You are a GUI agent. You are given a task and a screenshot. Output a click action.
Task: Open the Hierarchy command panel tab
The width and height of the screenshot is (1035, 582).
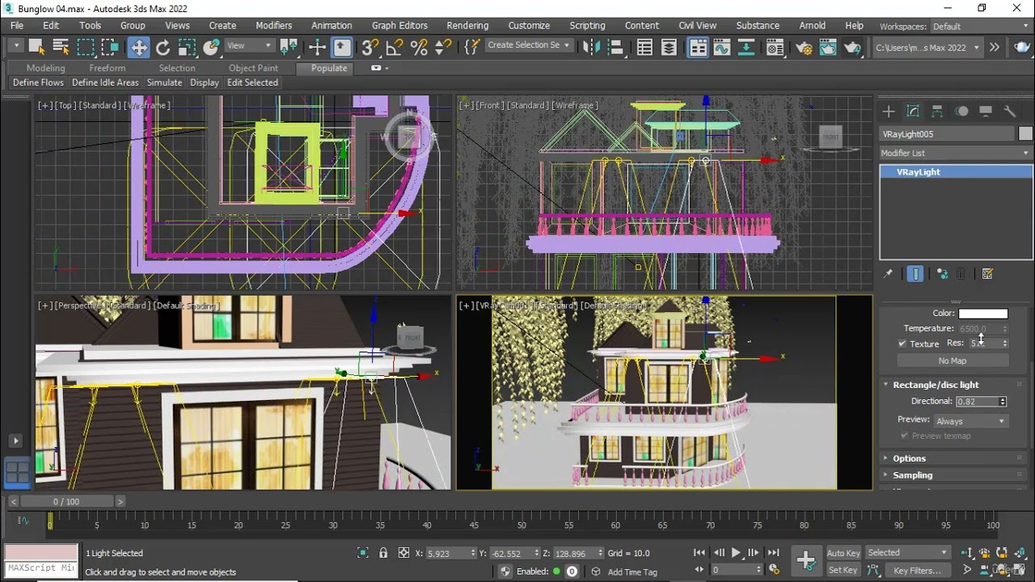pos(937,112)
